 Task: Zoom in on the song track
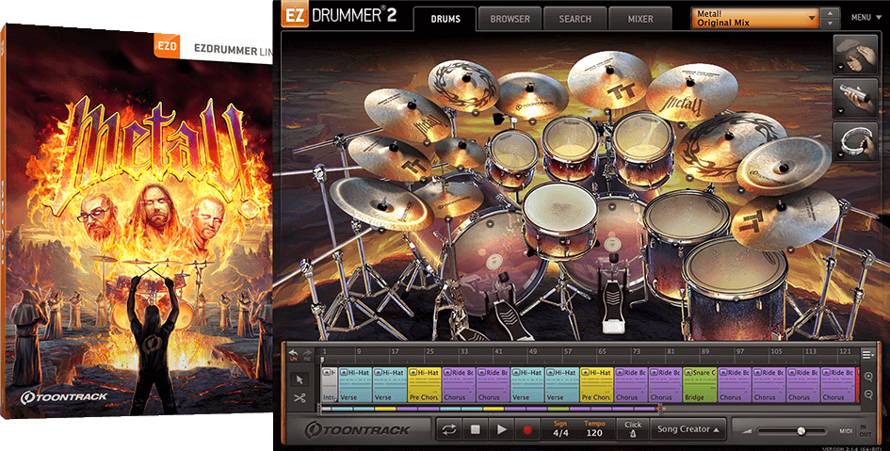click(868, 377)
